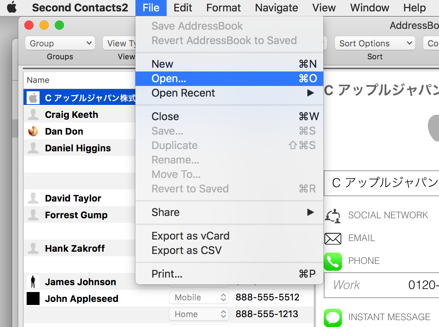The image size is (439, 327).
Task: Choose New from the File menu
Action: [x=229, y=64]
